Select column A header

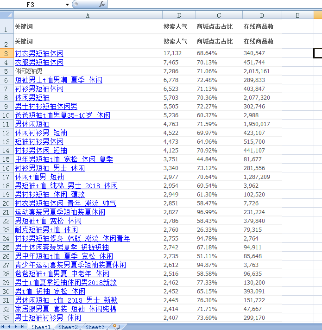click(x=88, y=15)
